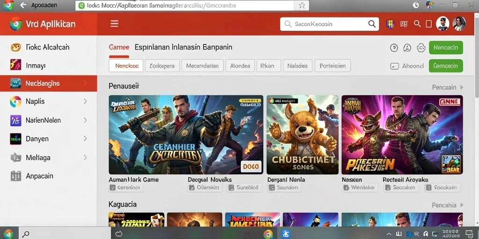Bookmark the page with the star icon
This screenshot has height=239, width=479.
coord(302,6)
